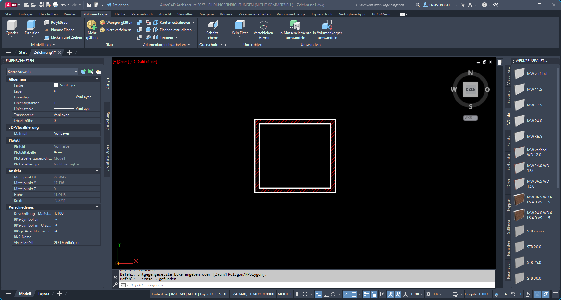
Task: Click the Mehr glätten mesh icon
Action: (x=92, y=25)
